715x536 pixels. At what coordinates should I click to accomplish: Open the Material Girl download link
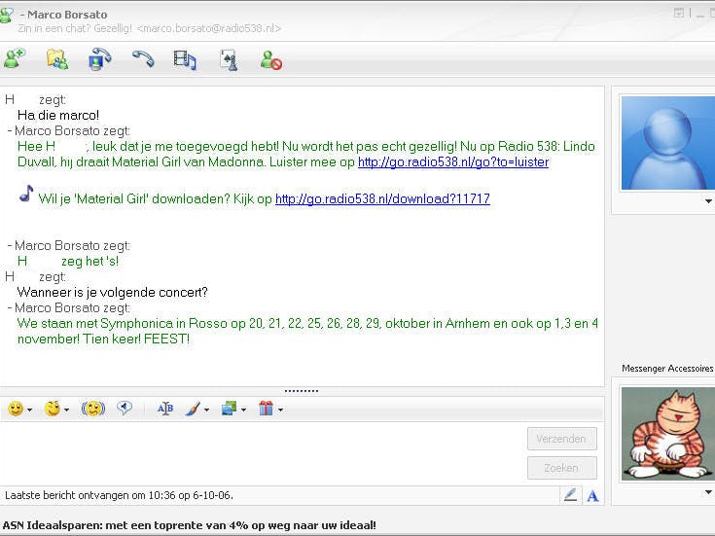click(382, 198)
